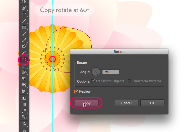
Task: Select the Type tool
Action: click(x=24, y=15)
